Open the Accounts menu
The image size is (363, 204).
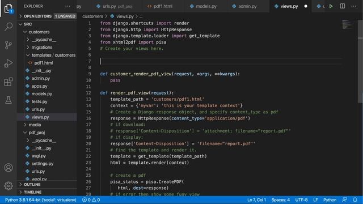(x=9, y=168)
